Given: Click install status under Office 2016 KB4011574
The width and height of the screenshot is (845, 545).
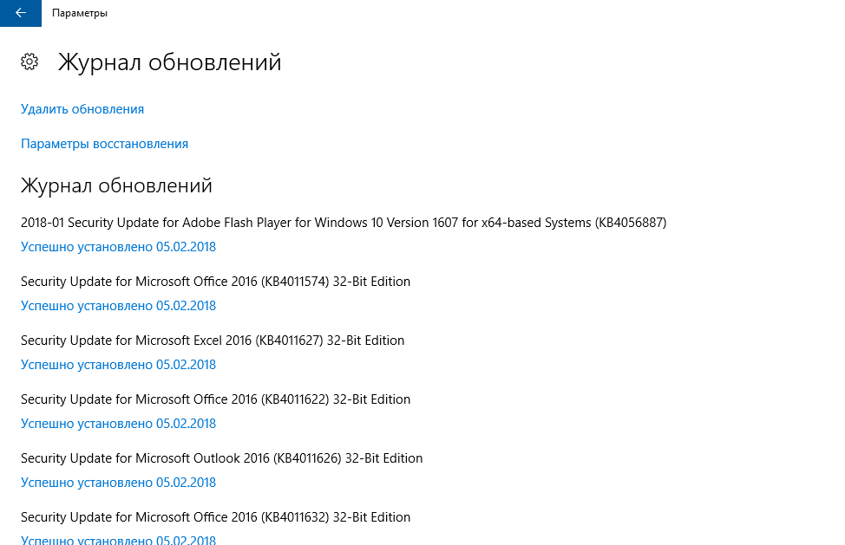Looking at the screenshot, I should [119, 306].
